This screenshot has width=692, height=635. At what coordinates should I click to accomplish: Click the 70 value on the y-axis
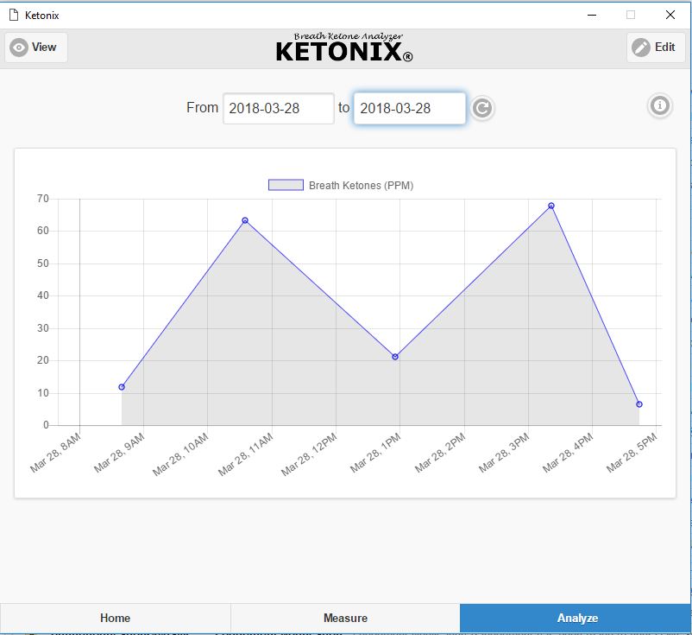pyautogui.click(x=43, y=199)
